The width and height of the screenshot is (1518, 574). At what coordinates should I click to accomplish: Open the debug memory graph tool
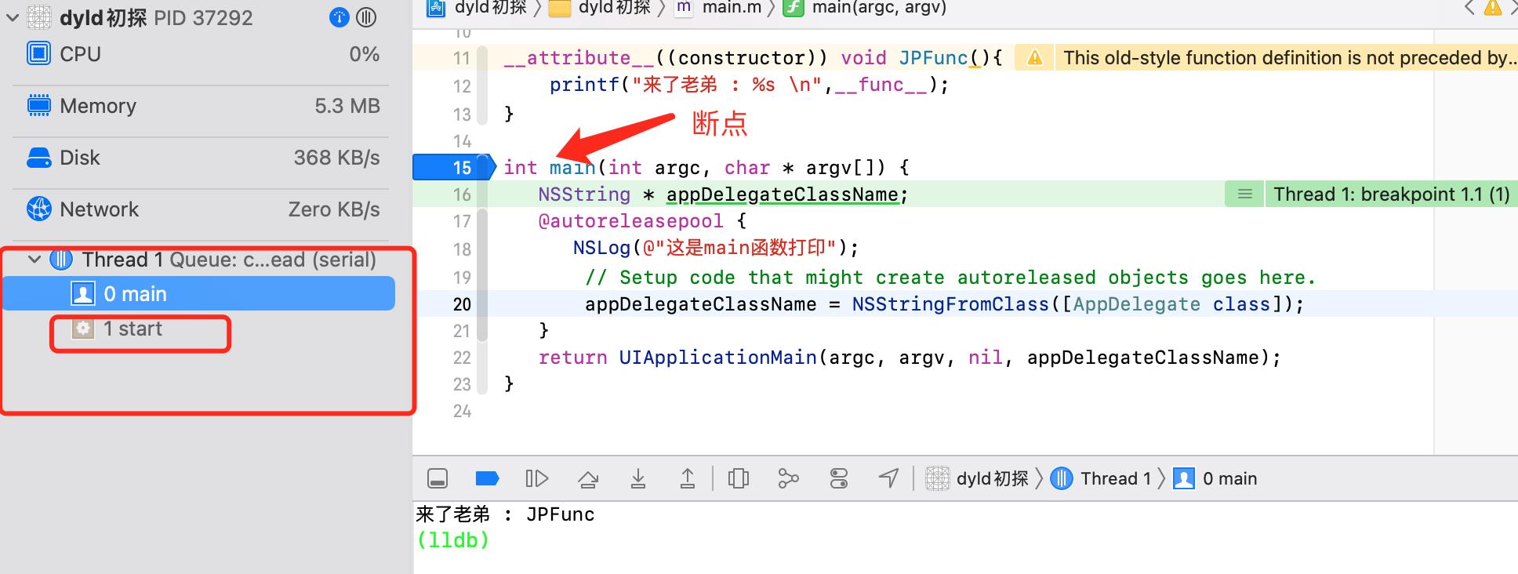point(788,478)
